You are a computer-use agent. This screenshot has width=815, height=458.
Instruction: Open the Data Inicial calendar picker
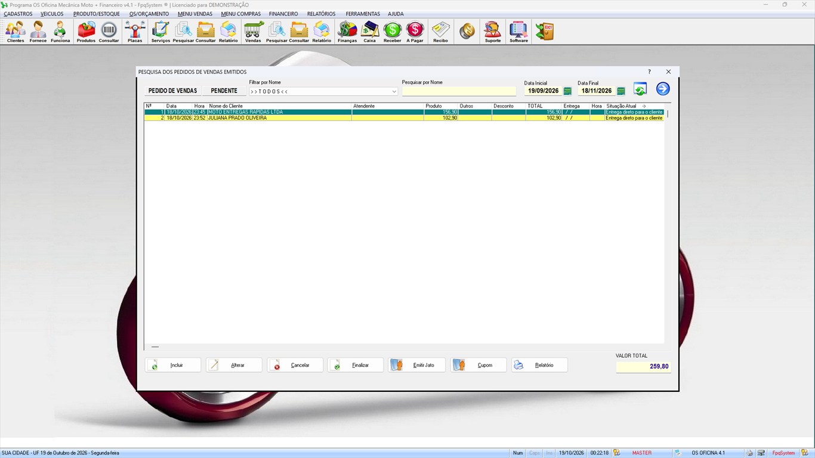pos(567,91)
